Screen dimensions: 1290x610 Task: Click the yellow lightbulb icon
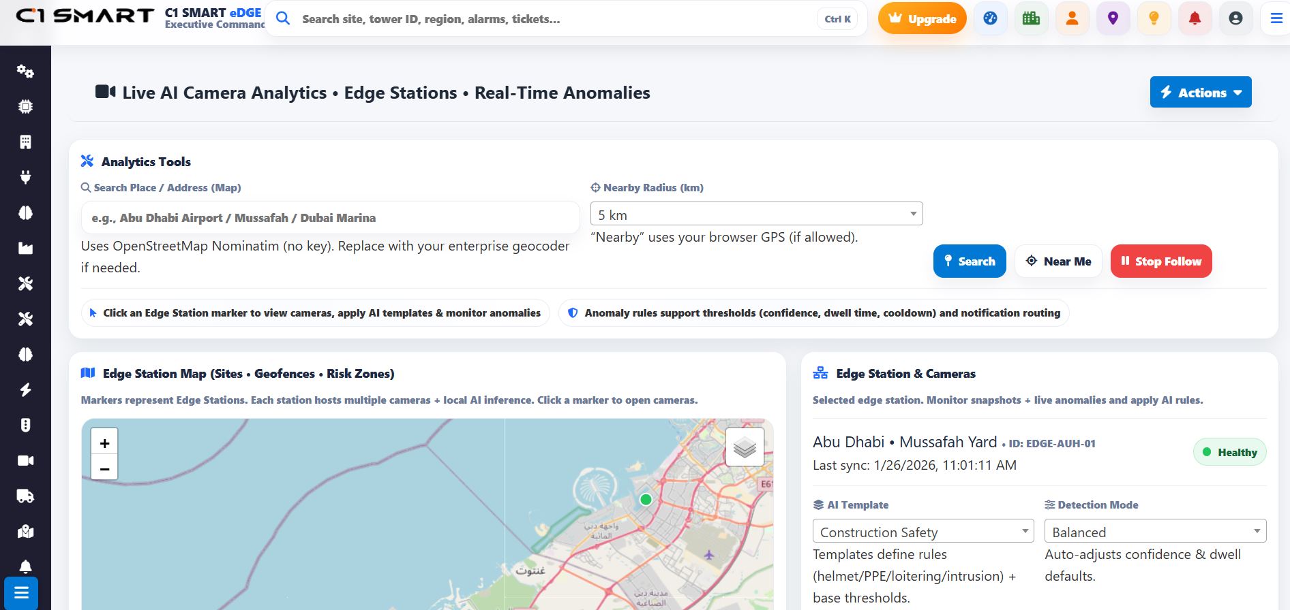(x=1154, y=18)
